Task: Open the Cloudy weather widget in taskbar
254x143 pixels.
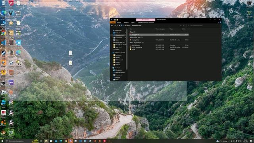Action: 221,141
